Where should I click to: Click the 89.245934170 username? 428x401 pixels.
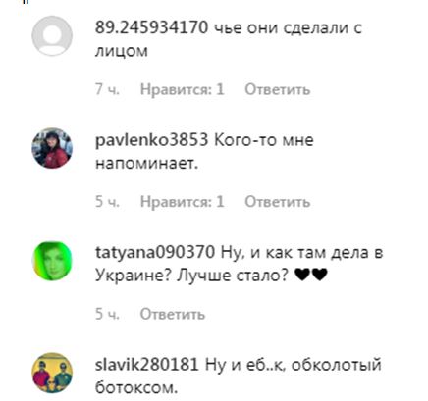coord(151,27)
